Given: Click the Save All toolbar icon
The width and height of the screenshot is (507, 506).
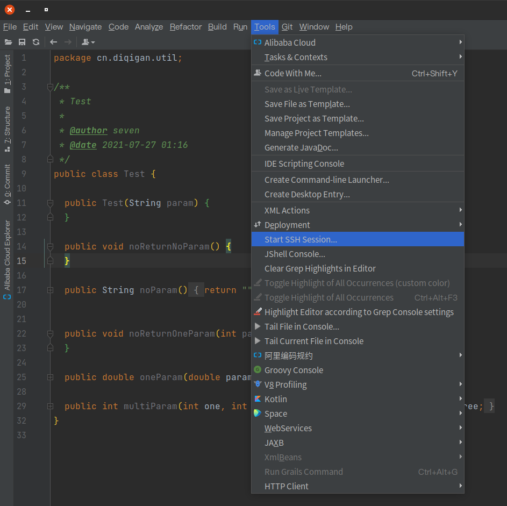Looking at the screenshot, I should (22, 42).
